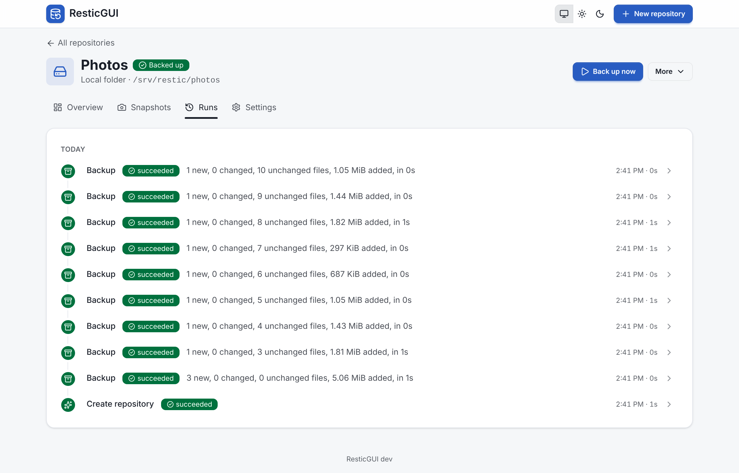Click the backup icon for 10 unchanged files run
Image resolution: width=739 pixels, height=473 pixels.
68,171
